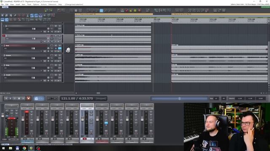Screen dimensions: 270x151
Task: Click the master mixer volume fader
Action: (3, 115)
